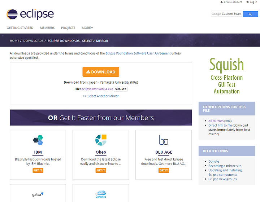Go to HOME in the breadcrumb
This screenshot has height=202, width=260.
pos(14,41)
